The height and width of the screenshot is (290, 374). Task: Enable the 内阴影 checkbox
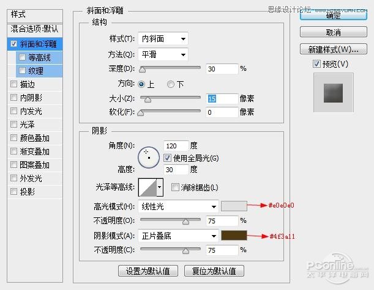[x=13, y=97]
